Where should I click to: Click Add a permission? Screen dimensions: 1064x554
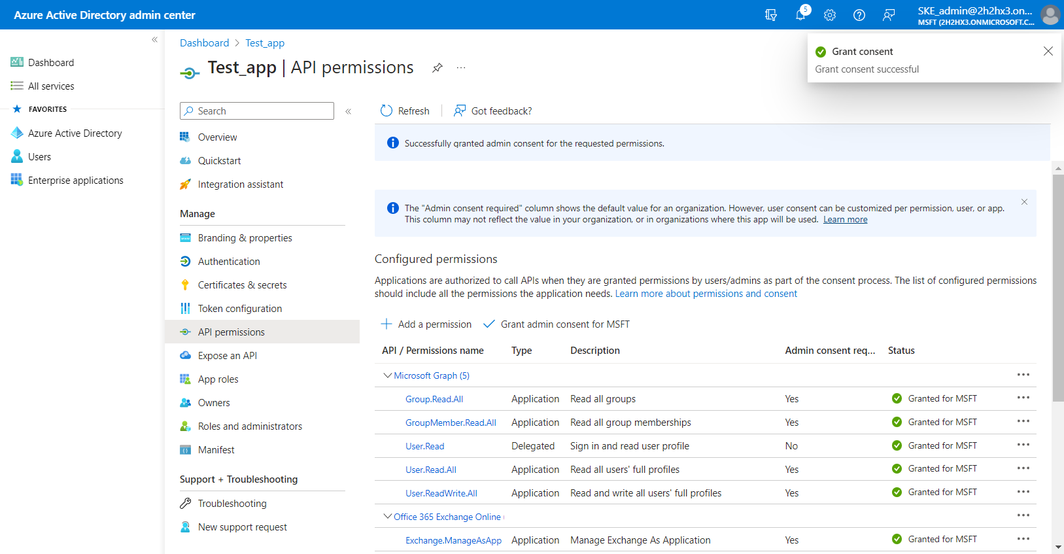[426, 324]
